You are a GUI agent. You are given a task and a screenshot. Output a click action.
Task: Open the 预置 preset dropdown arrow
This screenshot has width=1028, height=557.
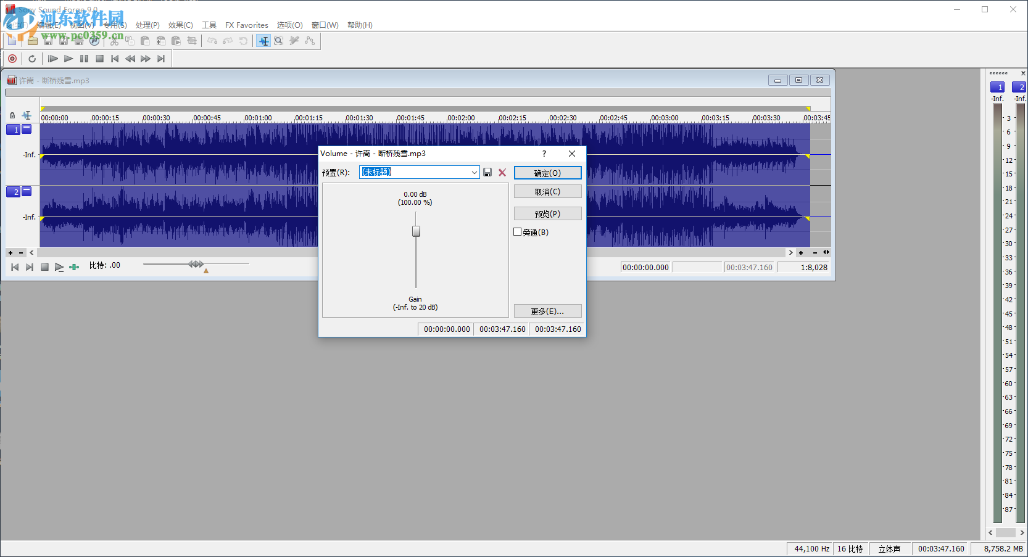point(474,173)
